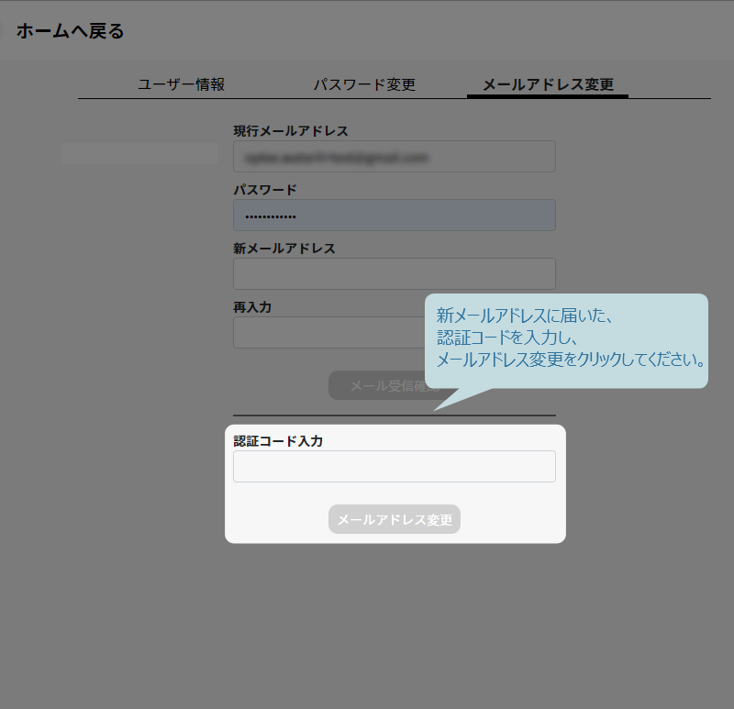Click the 新メールアドレス label text
The height and width of the screenshot is (709, 734).
pos(284,249)
